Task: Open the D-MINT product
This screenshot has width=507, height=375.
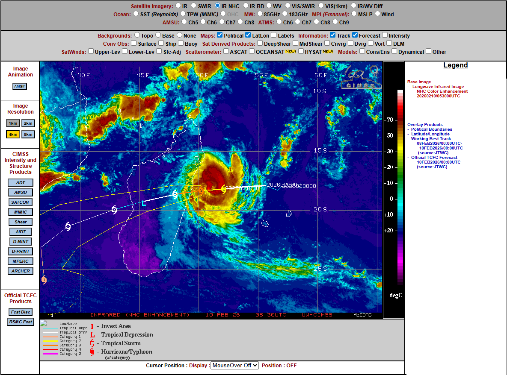Action: [21, 242]
